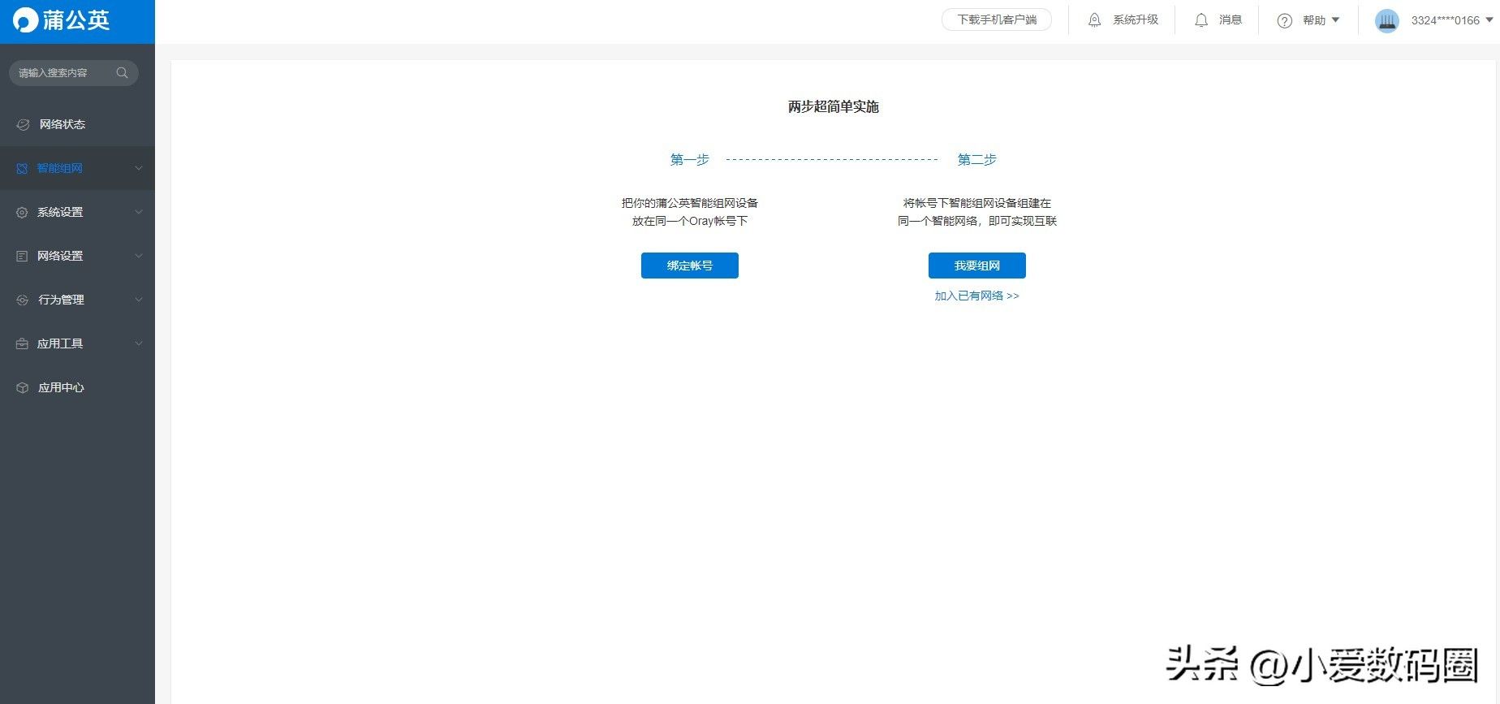The width and height of the screenshot is (1500, 704).
Task: Open 网络状态 in the sidebar
Action: point(77,124)
